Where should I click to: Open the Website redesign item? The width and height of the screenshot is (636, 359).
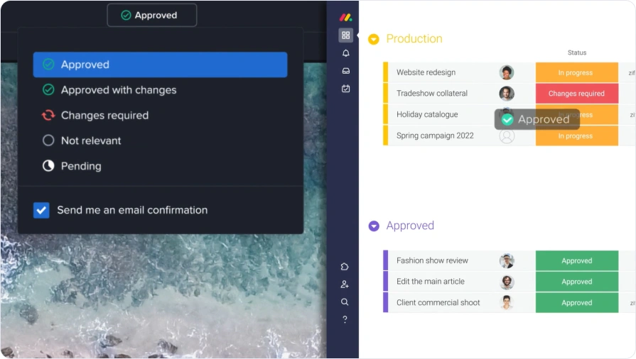point(426,72)
